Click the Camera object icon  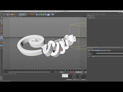pos(51,15)
